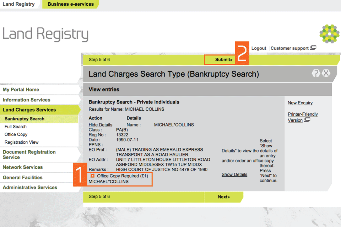Open Registration View submenu item
The image size is (341, 227).
21,142
